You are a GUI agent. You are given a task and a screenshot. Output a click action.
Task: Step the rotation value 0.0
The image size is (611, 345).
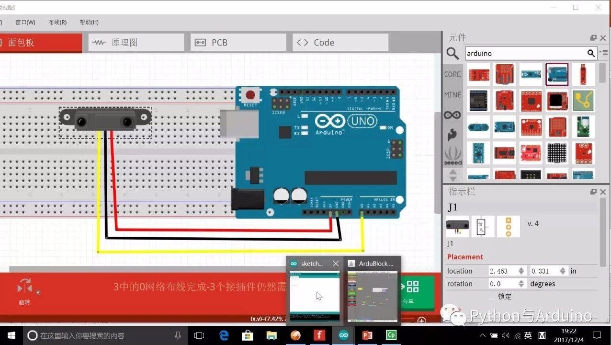521,284
